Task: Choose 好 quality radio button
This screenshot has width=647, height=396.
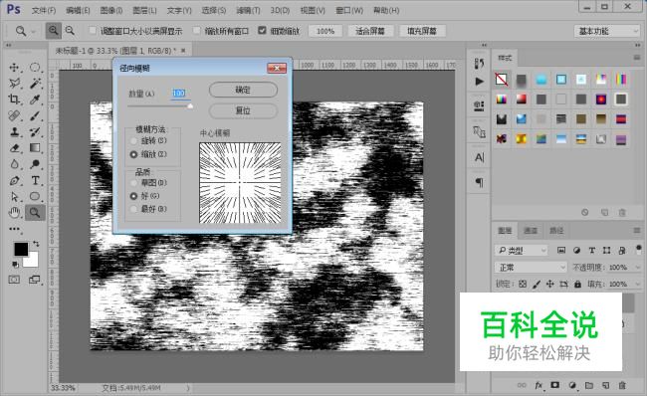Action: pyautogui.click(x=133, y=196)
